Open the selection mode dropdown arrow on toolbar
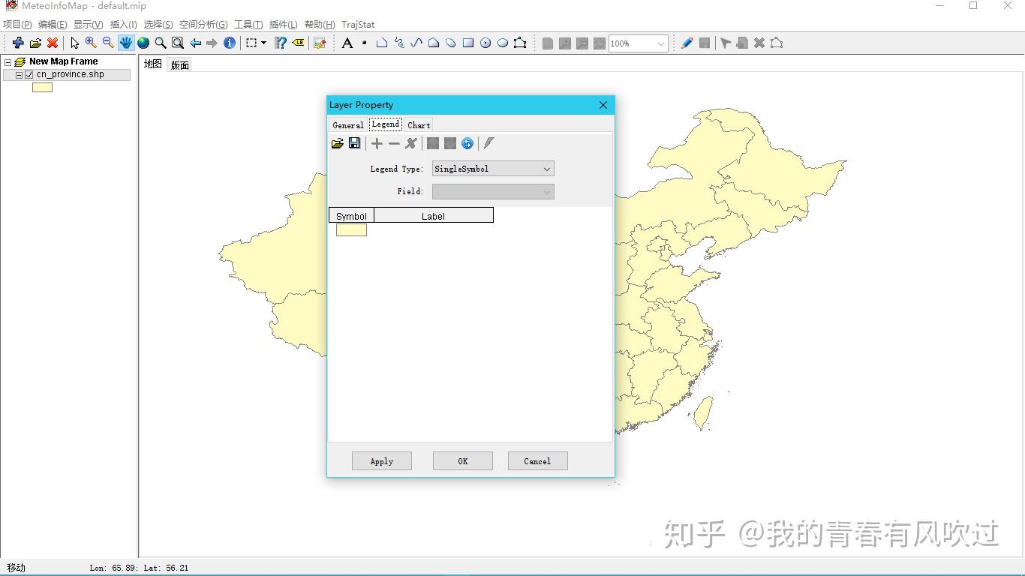The image size is (1025, 576). [x=263, y=43]
